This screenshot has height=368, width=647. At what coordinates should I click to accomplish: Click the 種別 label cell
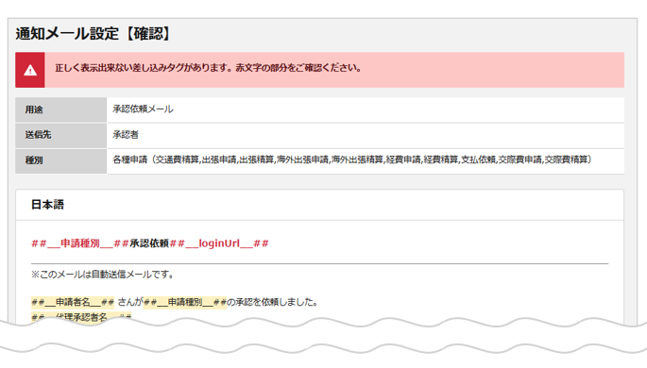click(x=61, y=160)
